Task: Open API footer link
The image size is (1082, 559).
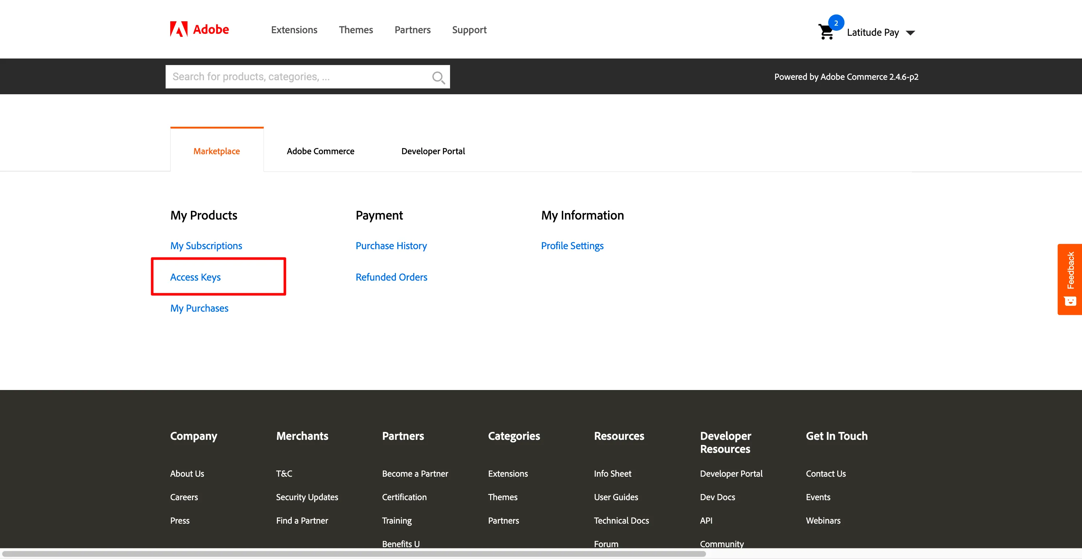Action: (706, 520)
